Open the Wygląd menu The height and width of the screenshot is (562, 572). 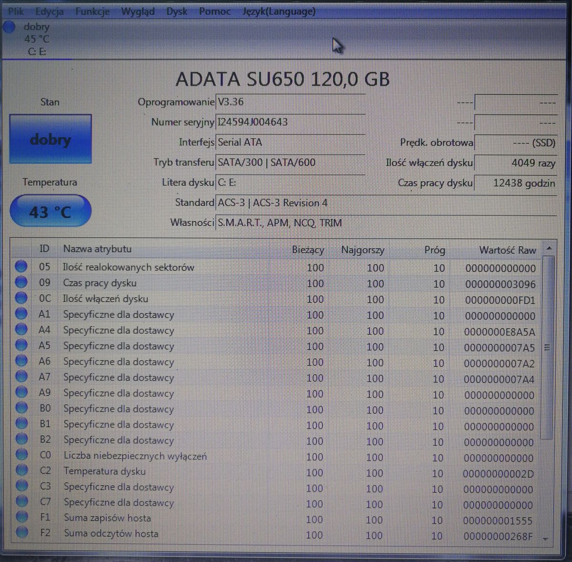[x=138, y=11]
